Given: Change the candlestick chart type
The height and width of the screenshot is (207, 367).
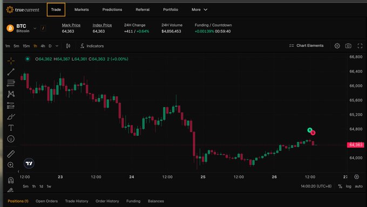Looking at the screenshot, I should click(68, 46).
